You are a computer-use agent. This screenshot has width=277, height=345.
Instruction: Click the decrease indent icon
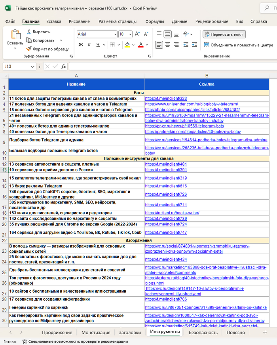pos(186,45)
